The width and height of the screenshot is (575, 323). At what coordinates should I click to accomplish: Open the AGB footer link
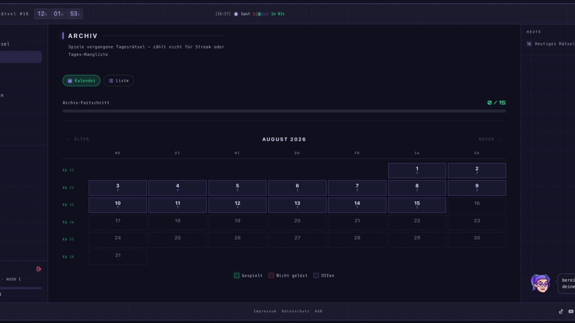click(318, 311)
